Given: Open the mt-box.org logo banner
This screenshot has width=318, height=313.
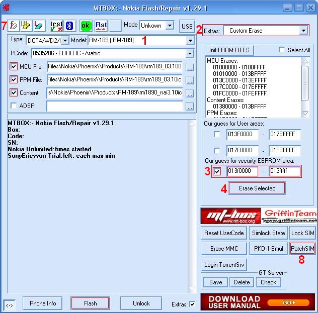Looking at the screenshot, I should tap(230, 216).
